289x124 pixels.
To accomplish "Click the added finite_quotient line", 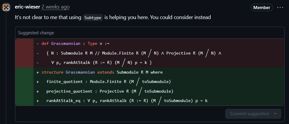I will 109,81.
